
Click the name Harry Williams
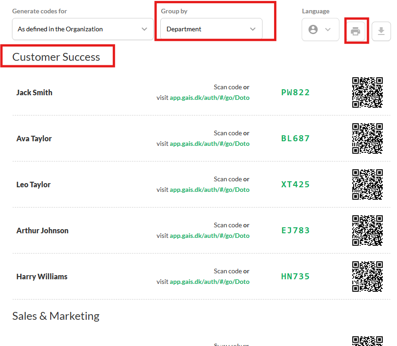pyautogui.click(x=42, y=277)
